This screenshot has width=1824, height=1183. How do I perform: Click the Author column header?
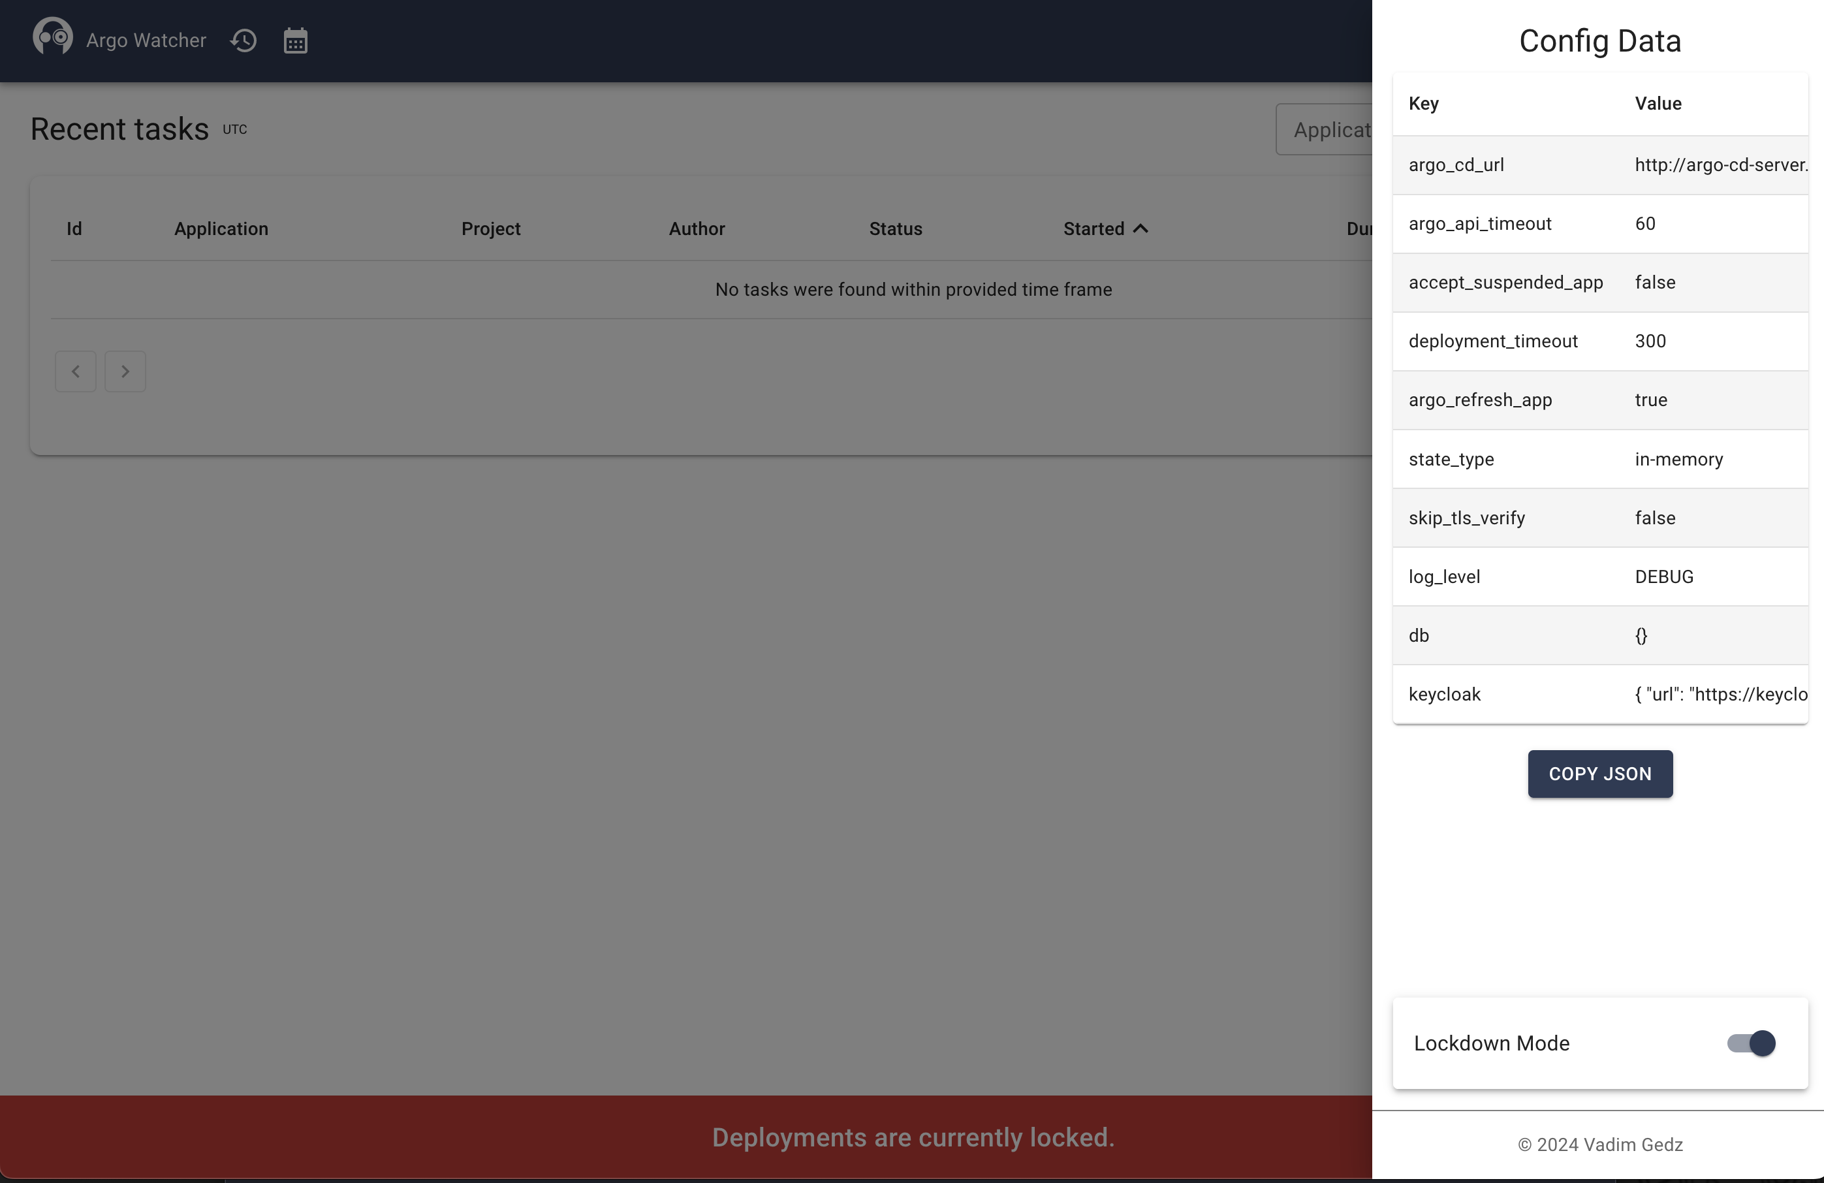[x=697, y=229]
